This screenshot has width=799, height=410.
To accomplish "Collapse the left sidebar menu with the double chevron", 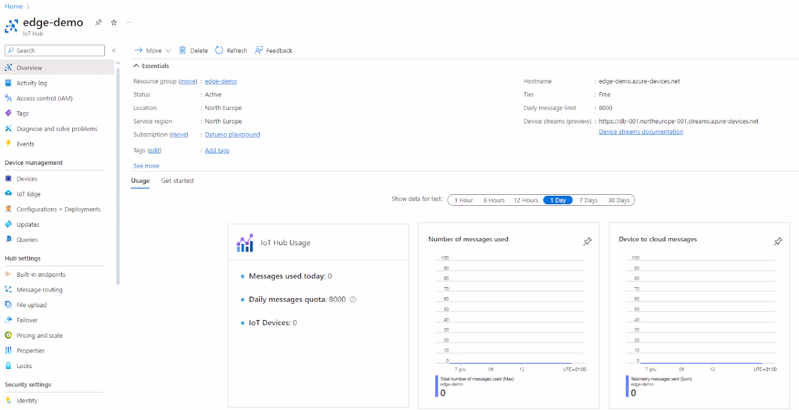I will tap(114, 50).
